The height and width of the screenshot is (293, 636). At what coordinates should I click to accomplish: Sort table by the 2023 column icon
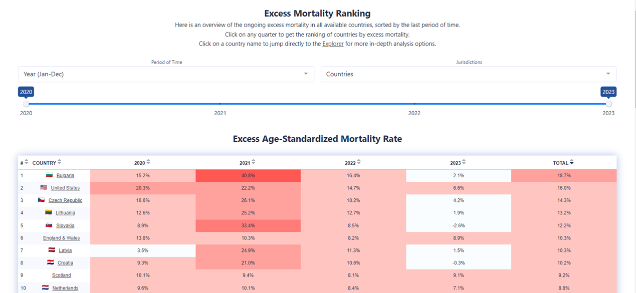464,162
